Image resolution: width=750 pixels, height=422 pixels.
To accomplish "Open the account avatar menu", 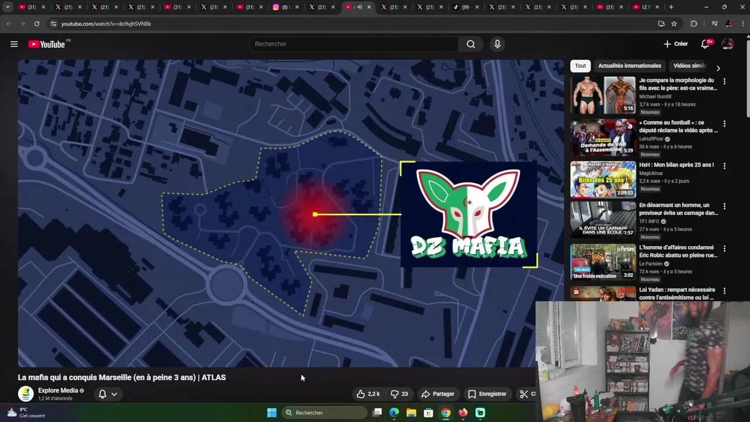I will pyautogui.click(x=728, y=44).
